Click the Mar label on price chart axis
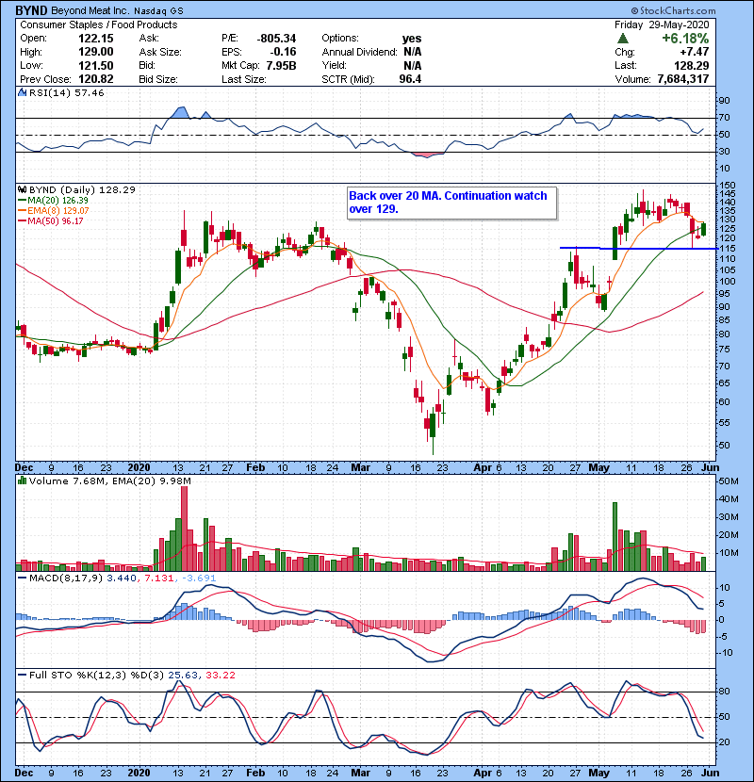Image resolution: width=754 pixels, height=782 pixels. (360, 468)
